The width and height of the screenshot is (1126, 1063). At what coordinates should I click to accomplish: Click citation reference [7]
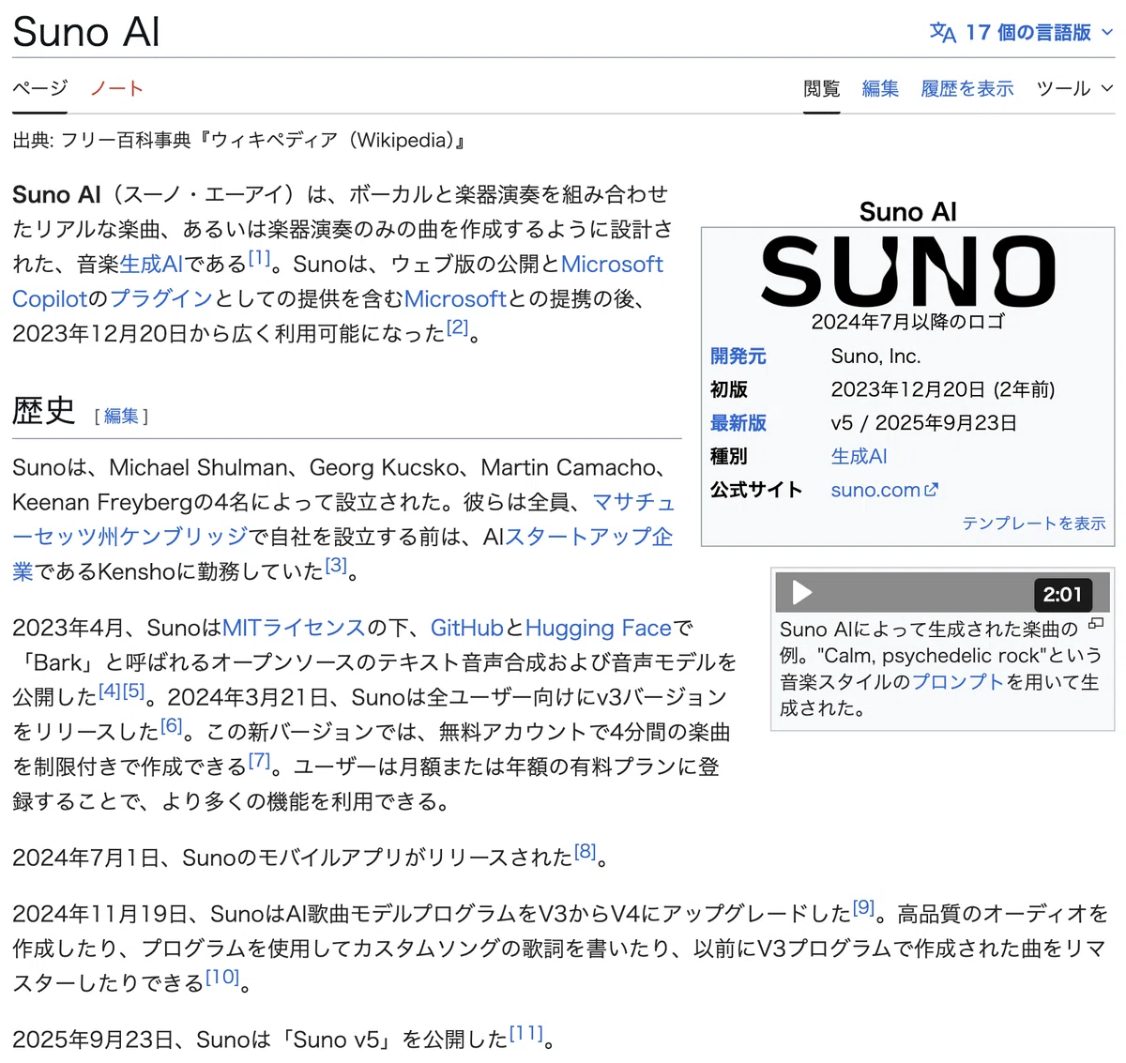259,760
